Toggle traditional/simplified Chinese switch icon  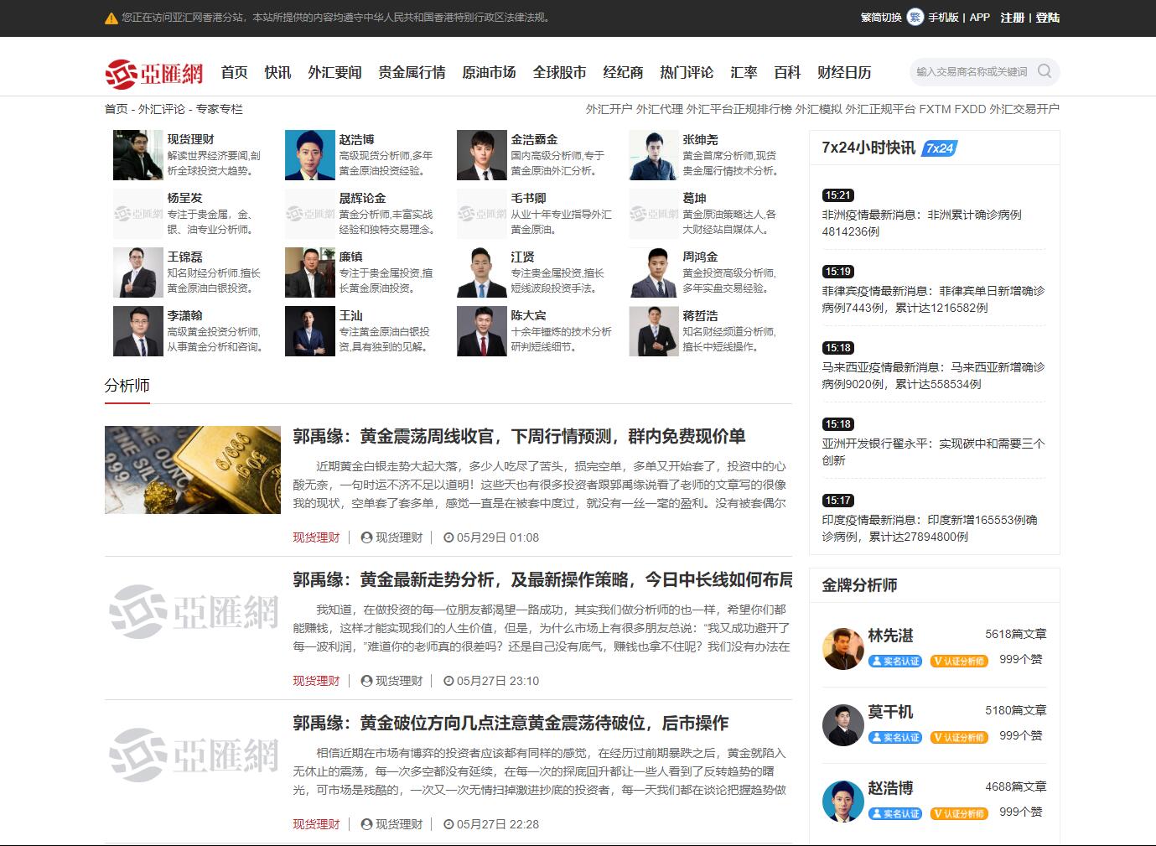(x=915, y=18)
